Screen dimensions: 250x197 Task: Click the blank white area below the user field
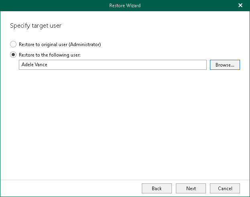(x=124, y=120)
